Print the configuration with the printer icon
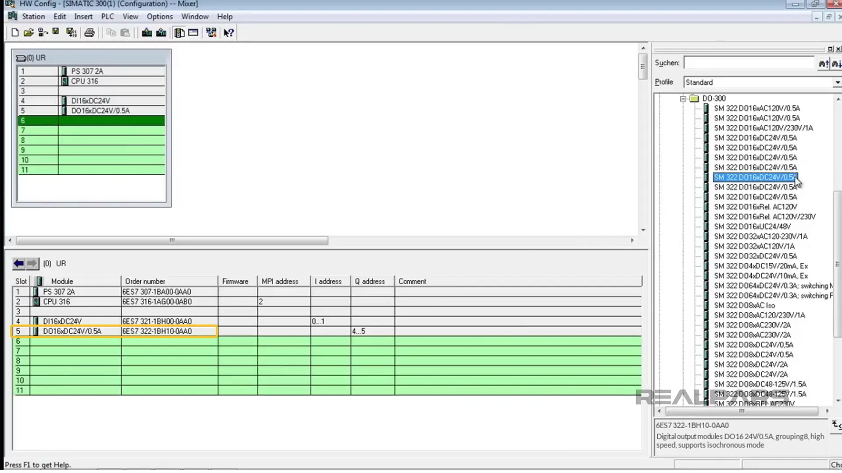The width and height of the screenshot is (842, 473). 89,32
